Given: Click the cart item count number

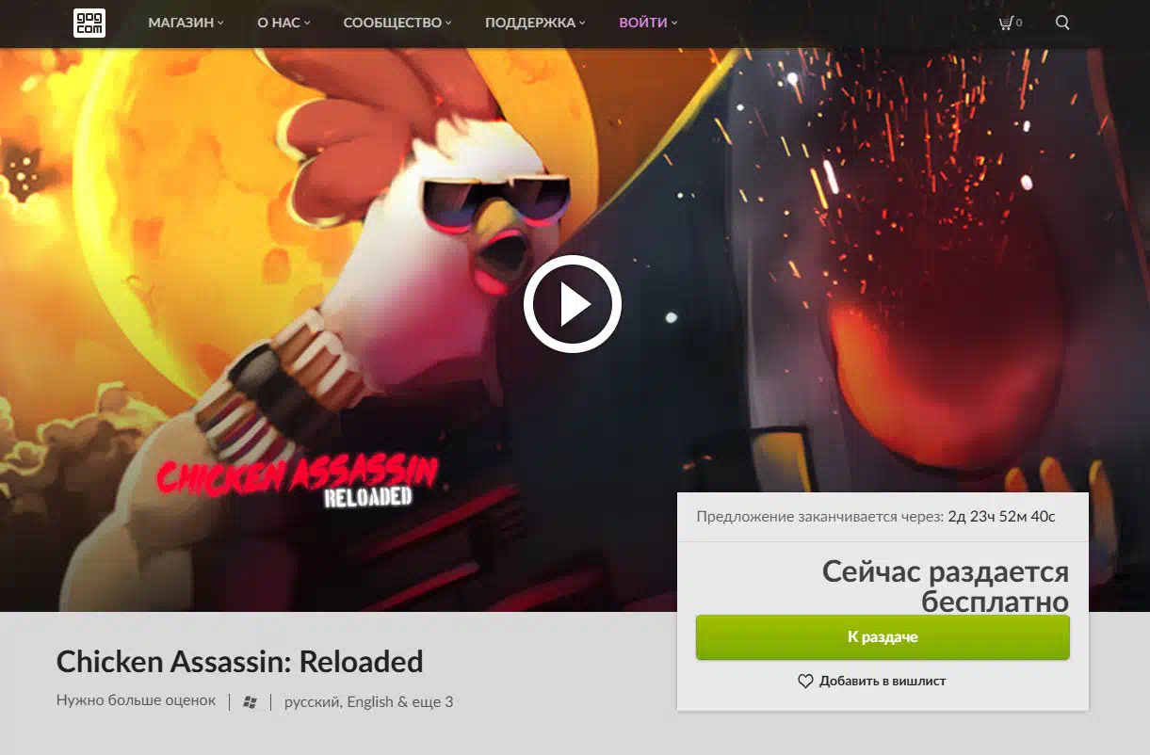Looking at the screenshot, I should click(x=1019, y=24).
